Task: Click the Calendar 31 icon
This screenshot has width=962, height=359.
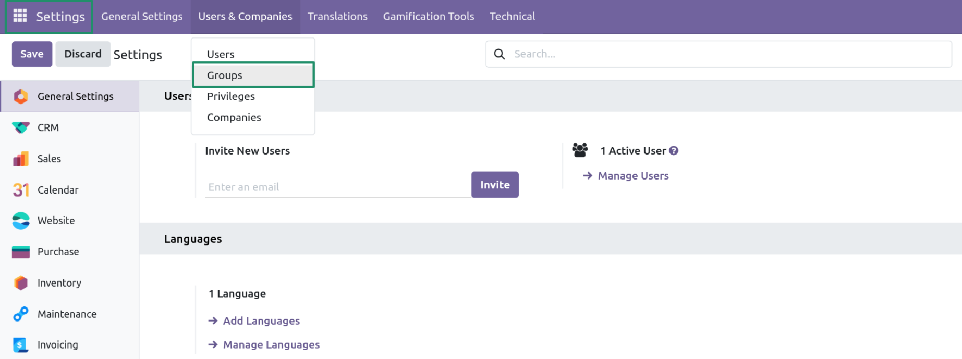Action: coord(21,190)
